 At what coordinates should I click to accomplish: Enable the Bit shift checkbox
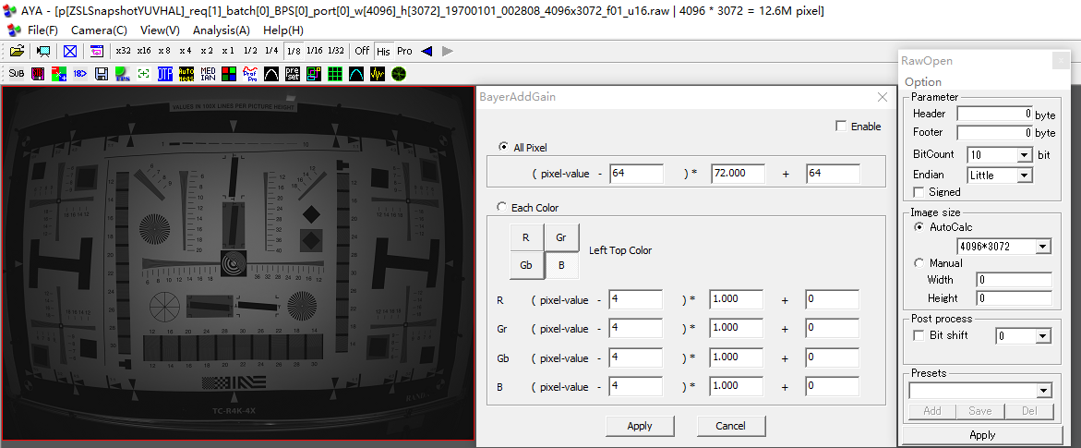(x=919, y=335)
